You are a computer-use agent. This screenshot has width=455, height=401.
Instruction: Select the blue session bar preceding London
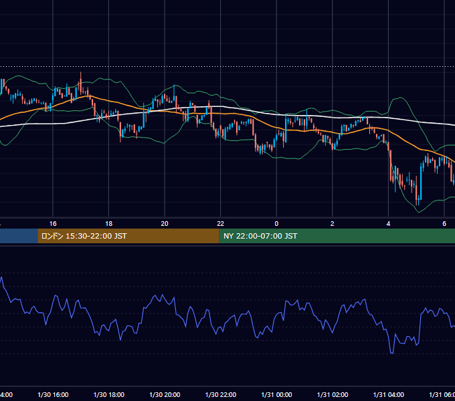click(19, 236)
